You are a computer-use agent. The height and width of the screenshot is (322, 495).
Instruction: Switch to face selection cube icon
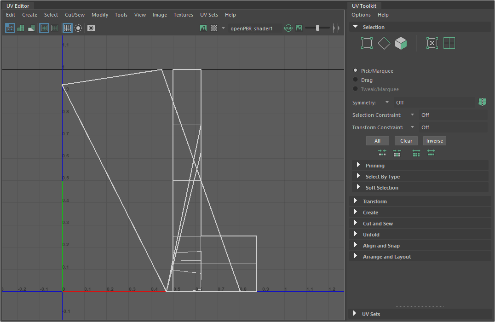click(x=401, y=43)
